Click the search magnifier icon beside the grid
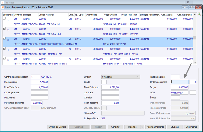This screenshot has width=203, height=132. [199, 14]
